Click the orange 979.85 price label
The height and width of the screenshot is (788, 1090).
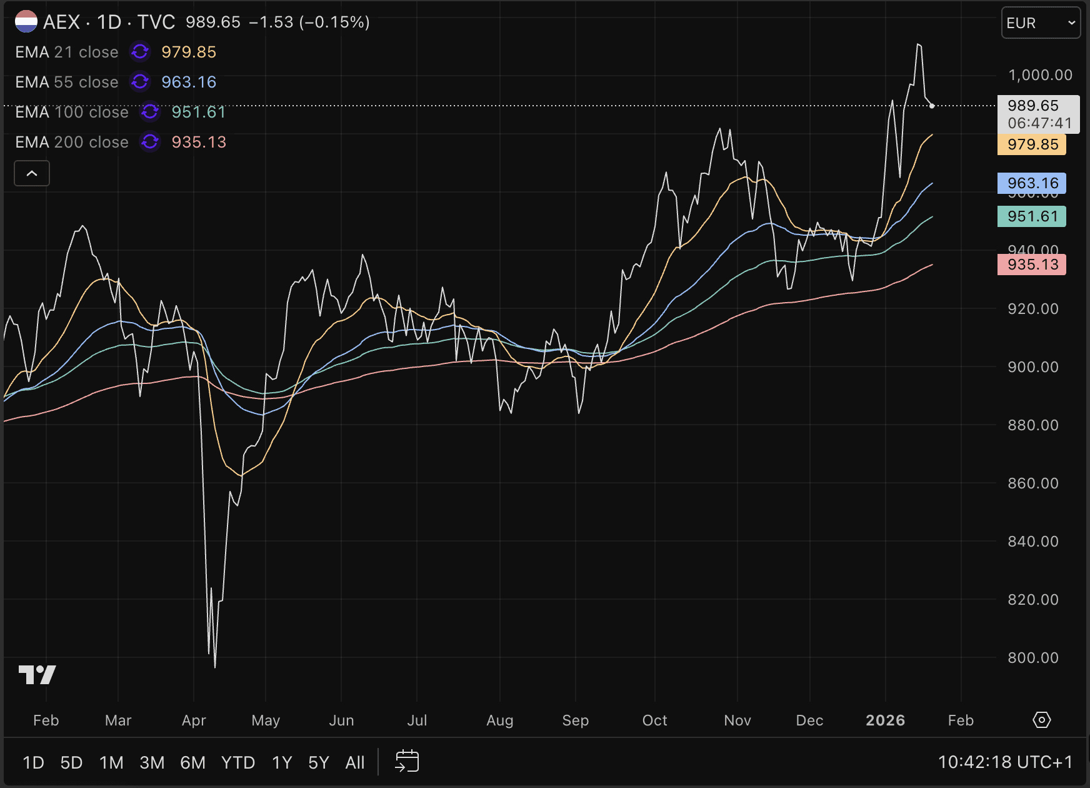pyautogui.click(x=1032, y=144)
